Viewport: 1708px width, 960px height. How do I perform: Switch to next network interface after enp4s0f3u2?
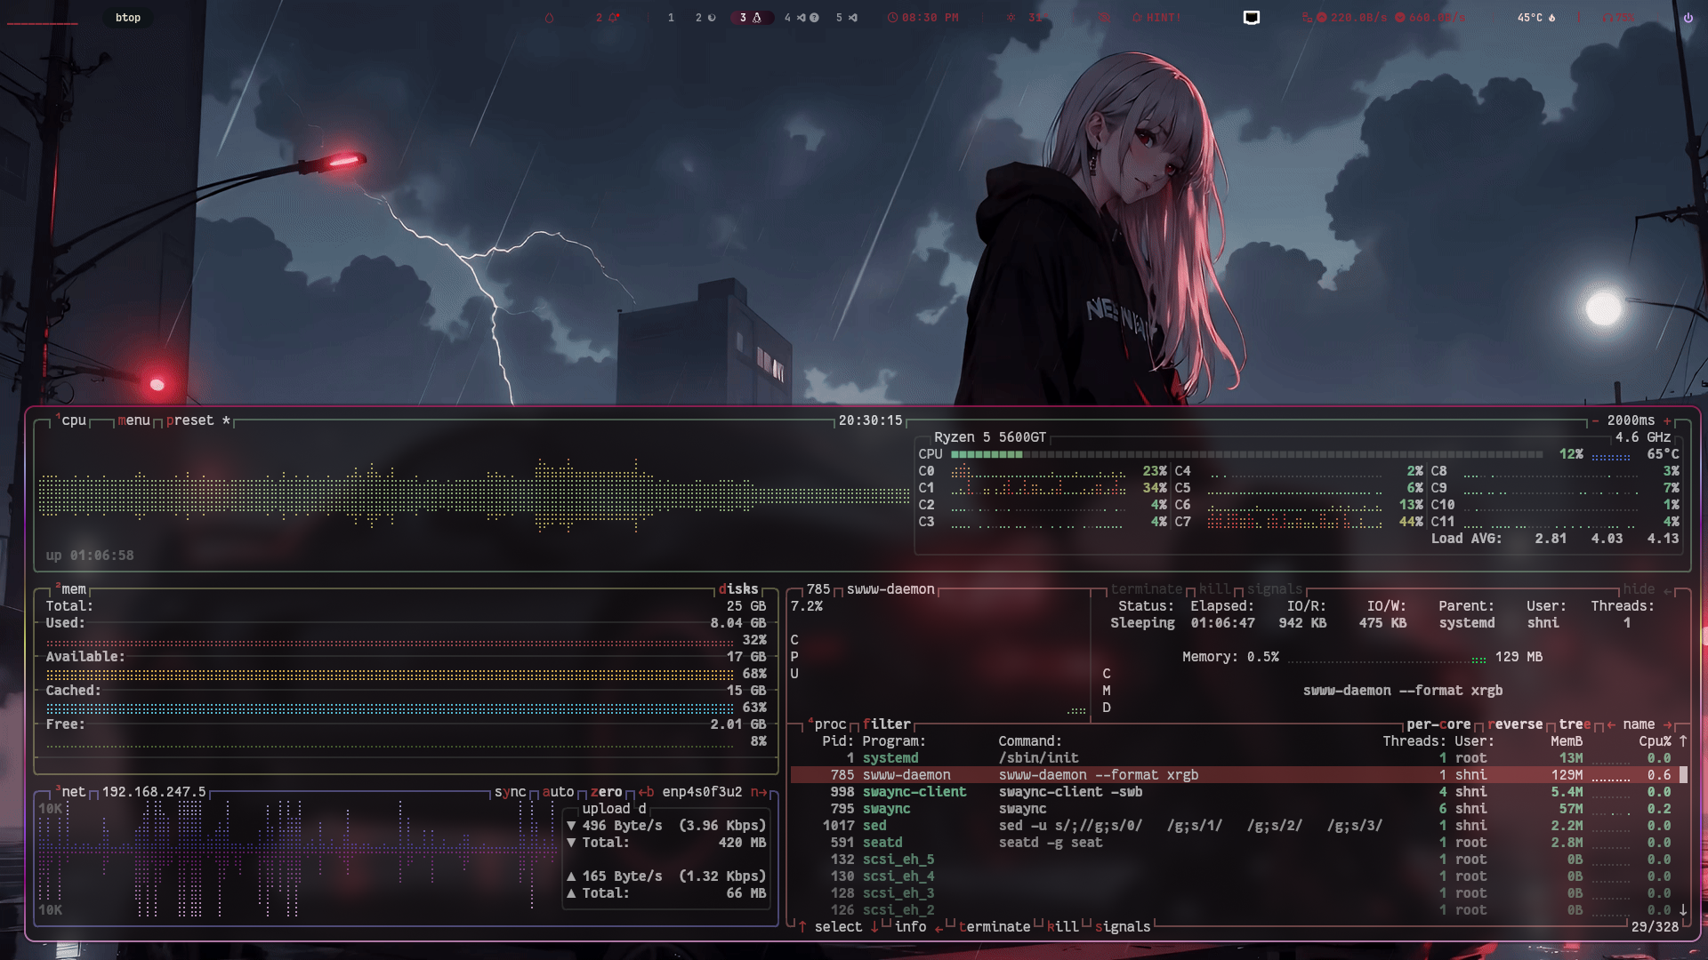(758, 792)
